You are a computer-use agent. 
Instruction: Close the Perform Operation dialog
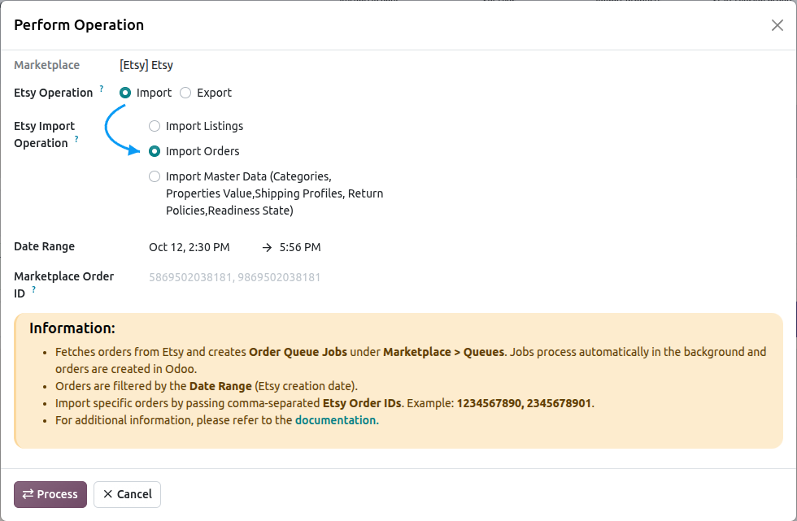[777, 25]
